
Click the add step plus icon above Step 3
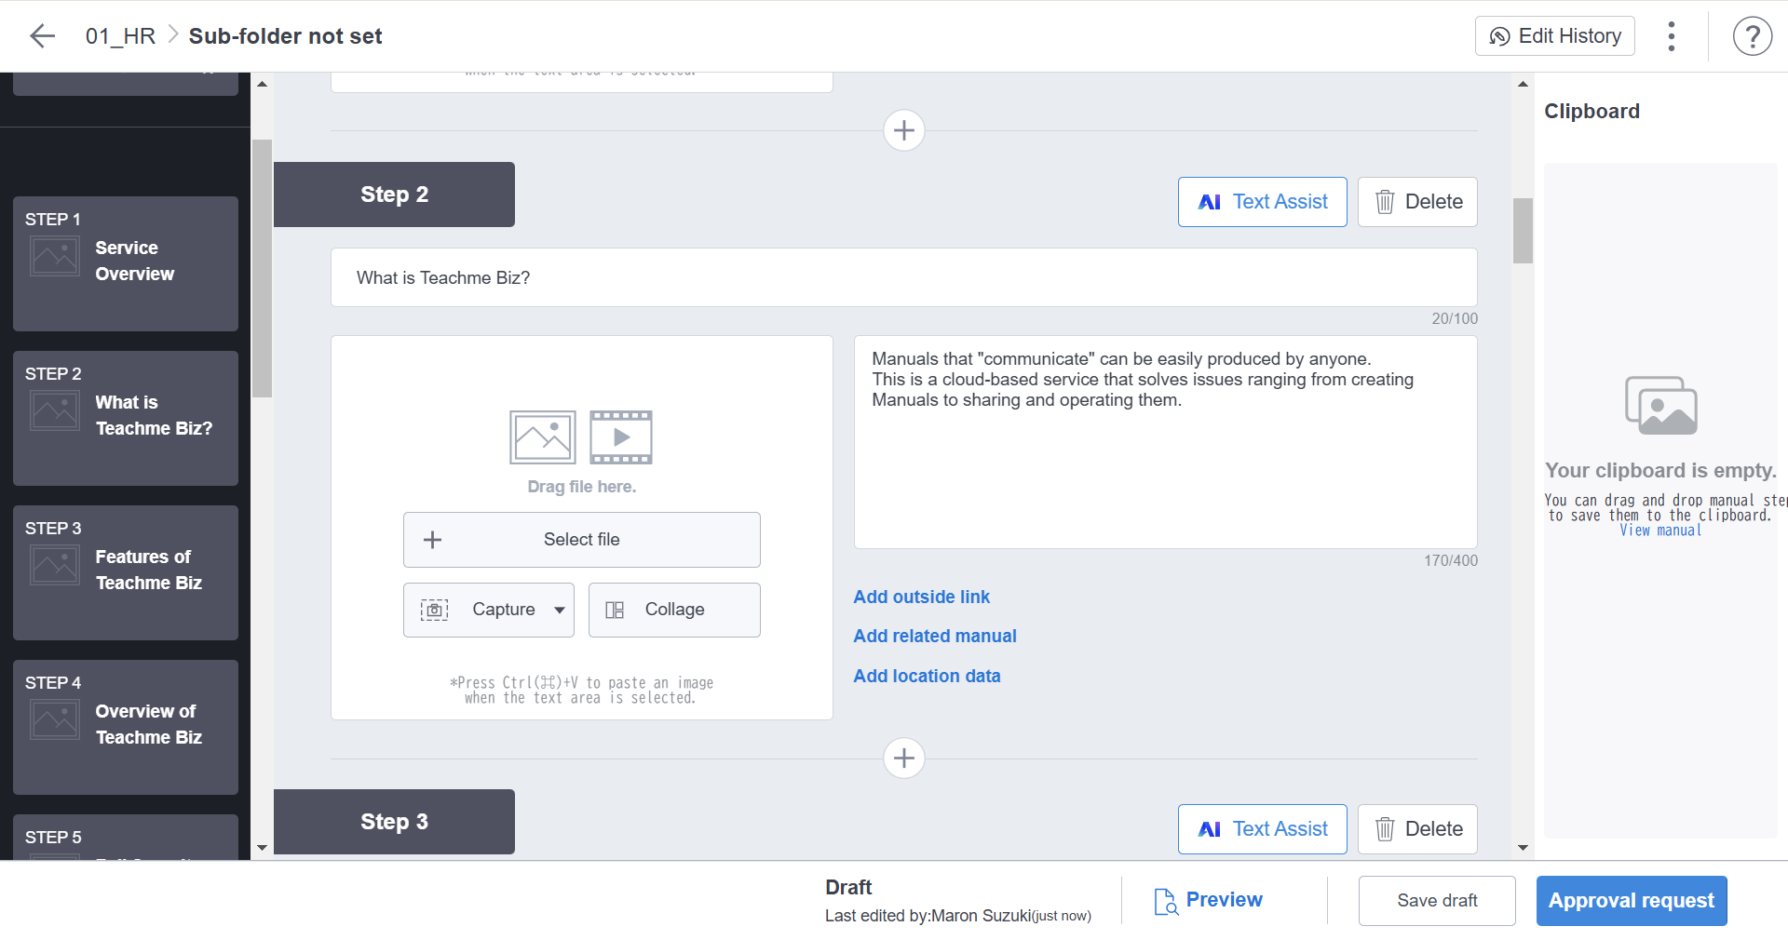pos(903,759)
